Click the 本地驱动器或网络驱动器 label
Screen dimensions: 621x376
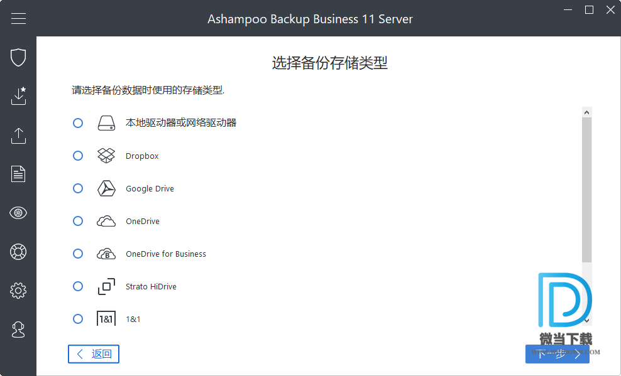(181, 123)
